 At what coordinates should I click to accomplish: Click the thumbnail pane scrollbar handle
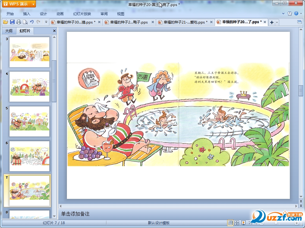pyautogui.click(x=54, y=81)
